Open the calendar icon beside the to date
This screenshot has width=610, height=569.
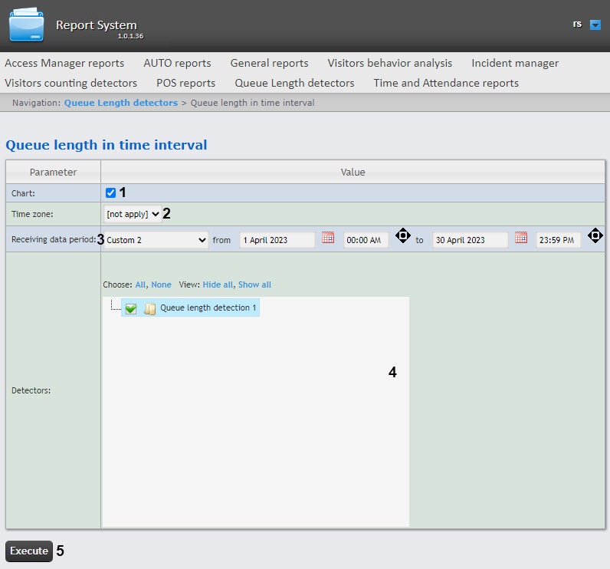coord(521,238)
